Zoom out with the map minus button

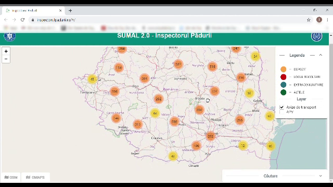pyautogui.click(x=6, y=59)
